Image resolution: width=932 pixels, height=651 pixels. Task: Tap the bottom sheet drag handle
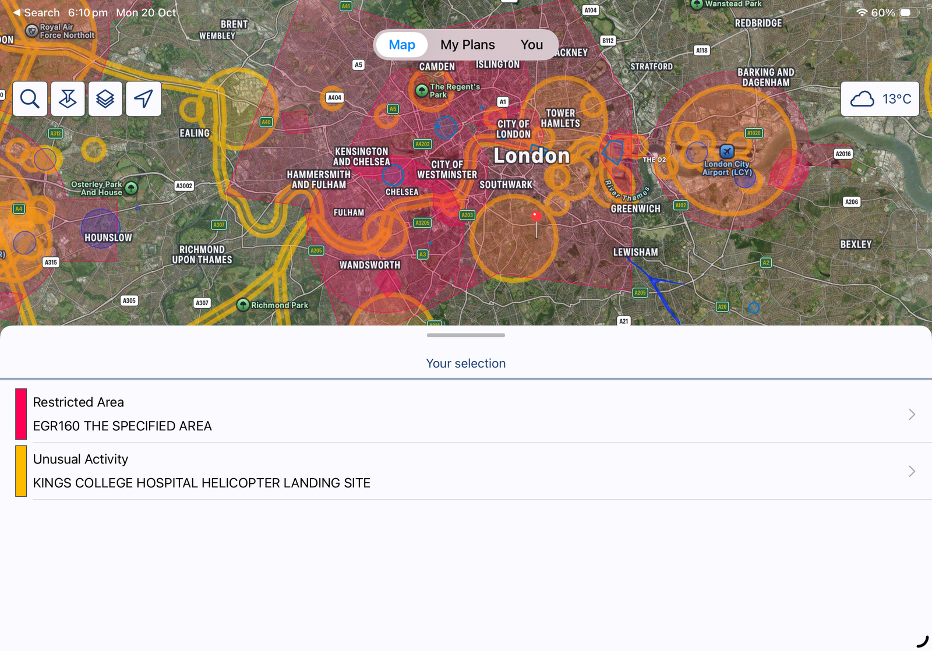(x=466, y=335)
